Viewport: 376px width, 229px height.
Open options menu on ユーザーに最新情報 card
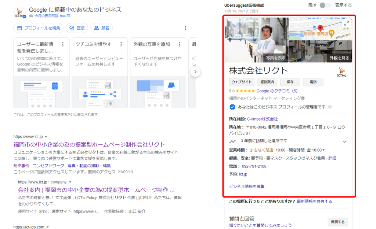pos(63,44)
